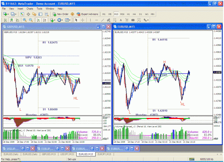Click Set-ups profile in status bar
The image size is (224, 162).
click(72, 159)
